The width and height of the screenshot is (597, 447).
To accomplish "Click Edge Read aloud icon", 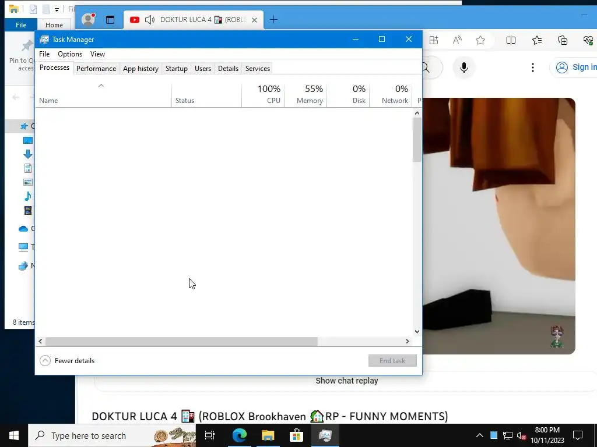I will (x=457, y=40).
